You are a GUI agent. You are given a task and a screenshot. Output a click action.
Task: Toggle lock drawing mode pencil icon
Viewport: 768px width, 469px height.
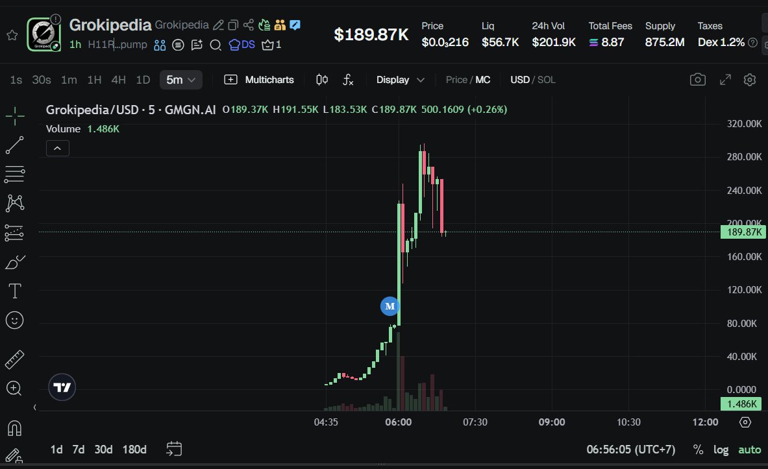tap(14, 456)
